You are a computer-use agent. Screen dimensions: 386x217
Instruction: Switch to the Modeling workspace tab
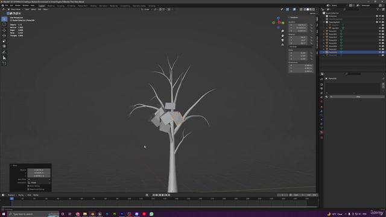click(51, 5)
